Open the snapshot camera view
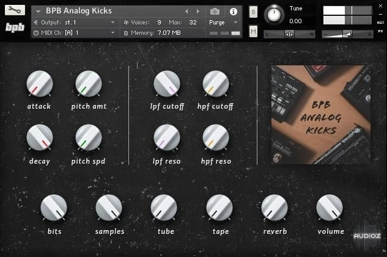The height and width of the screenshot is (257, 387). pyautogui.click(x=215, y=12)
